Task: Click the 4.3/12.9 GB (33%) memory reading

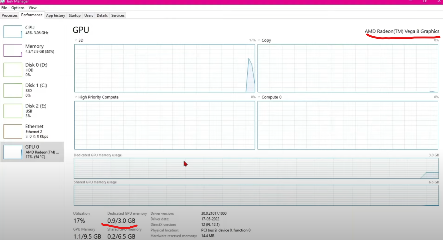Action: pos(40,52)
